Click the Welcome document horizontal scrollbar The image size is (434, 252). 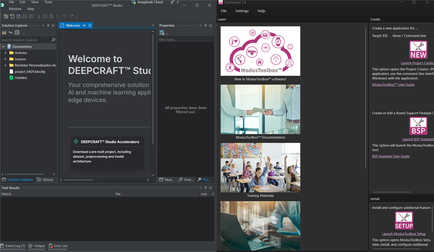tap(78, 180)
